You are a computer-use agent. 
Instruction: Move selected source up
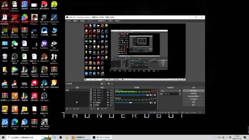pos(102,109)
